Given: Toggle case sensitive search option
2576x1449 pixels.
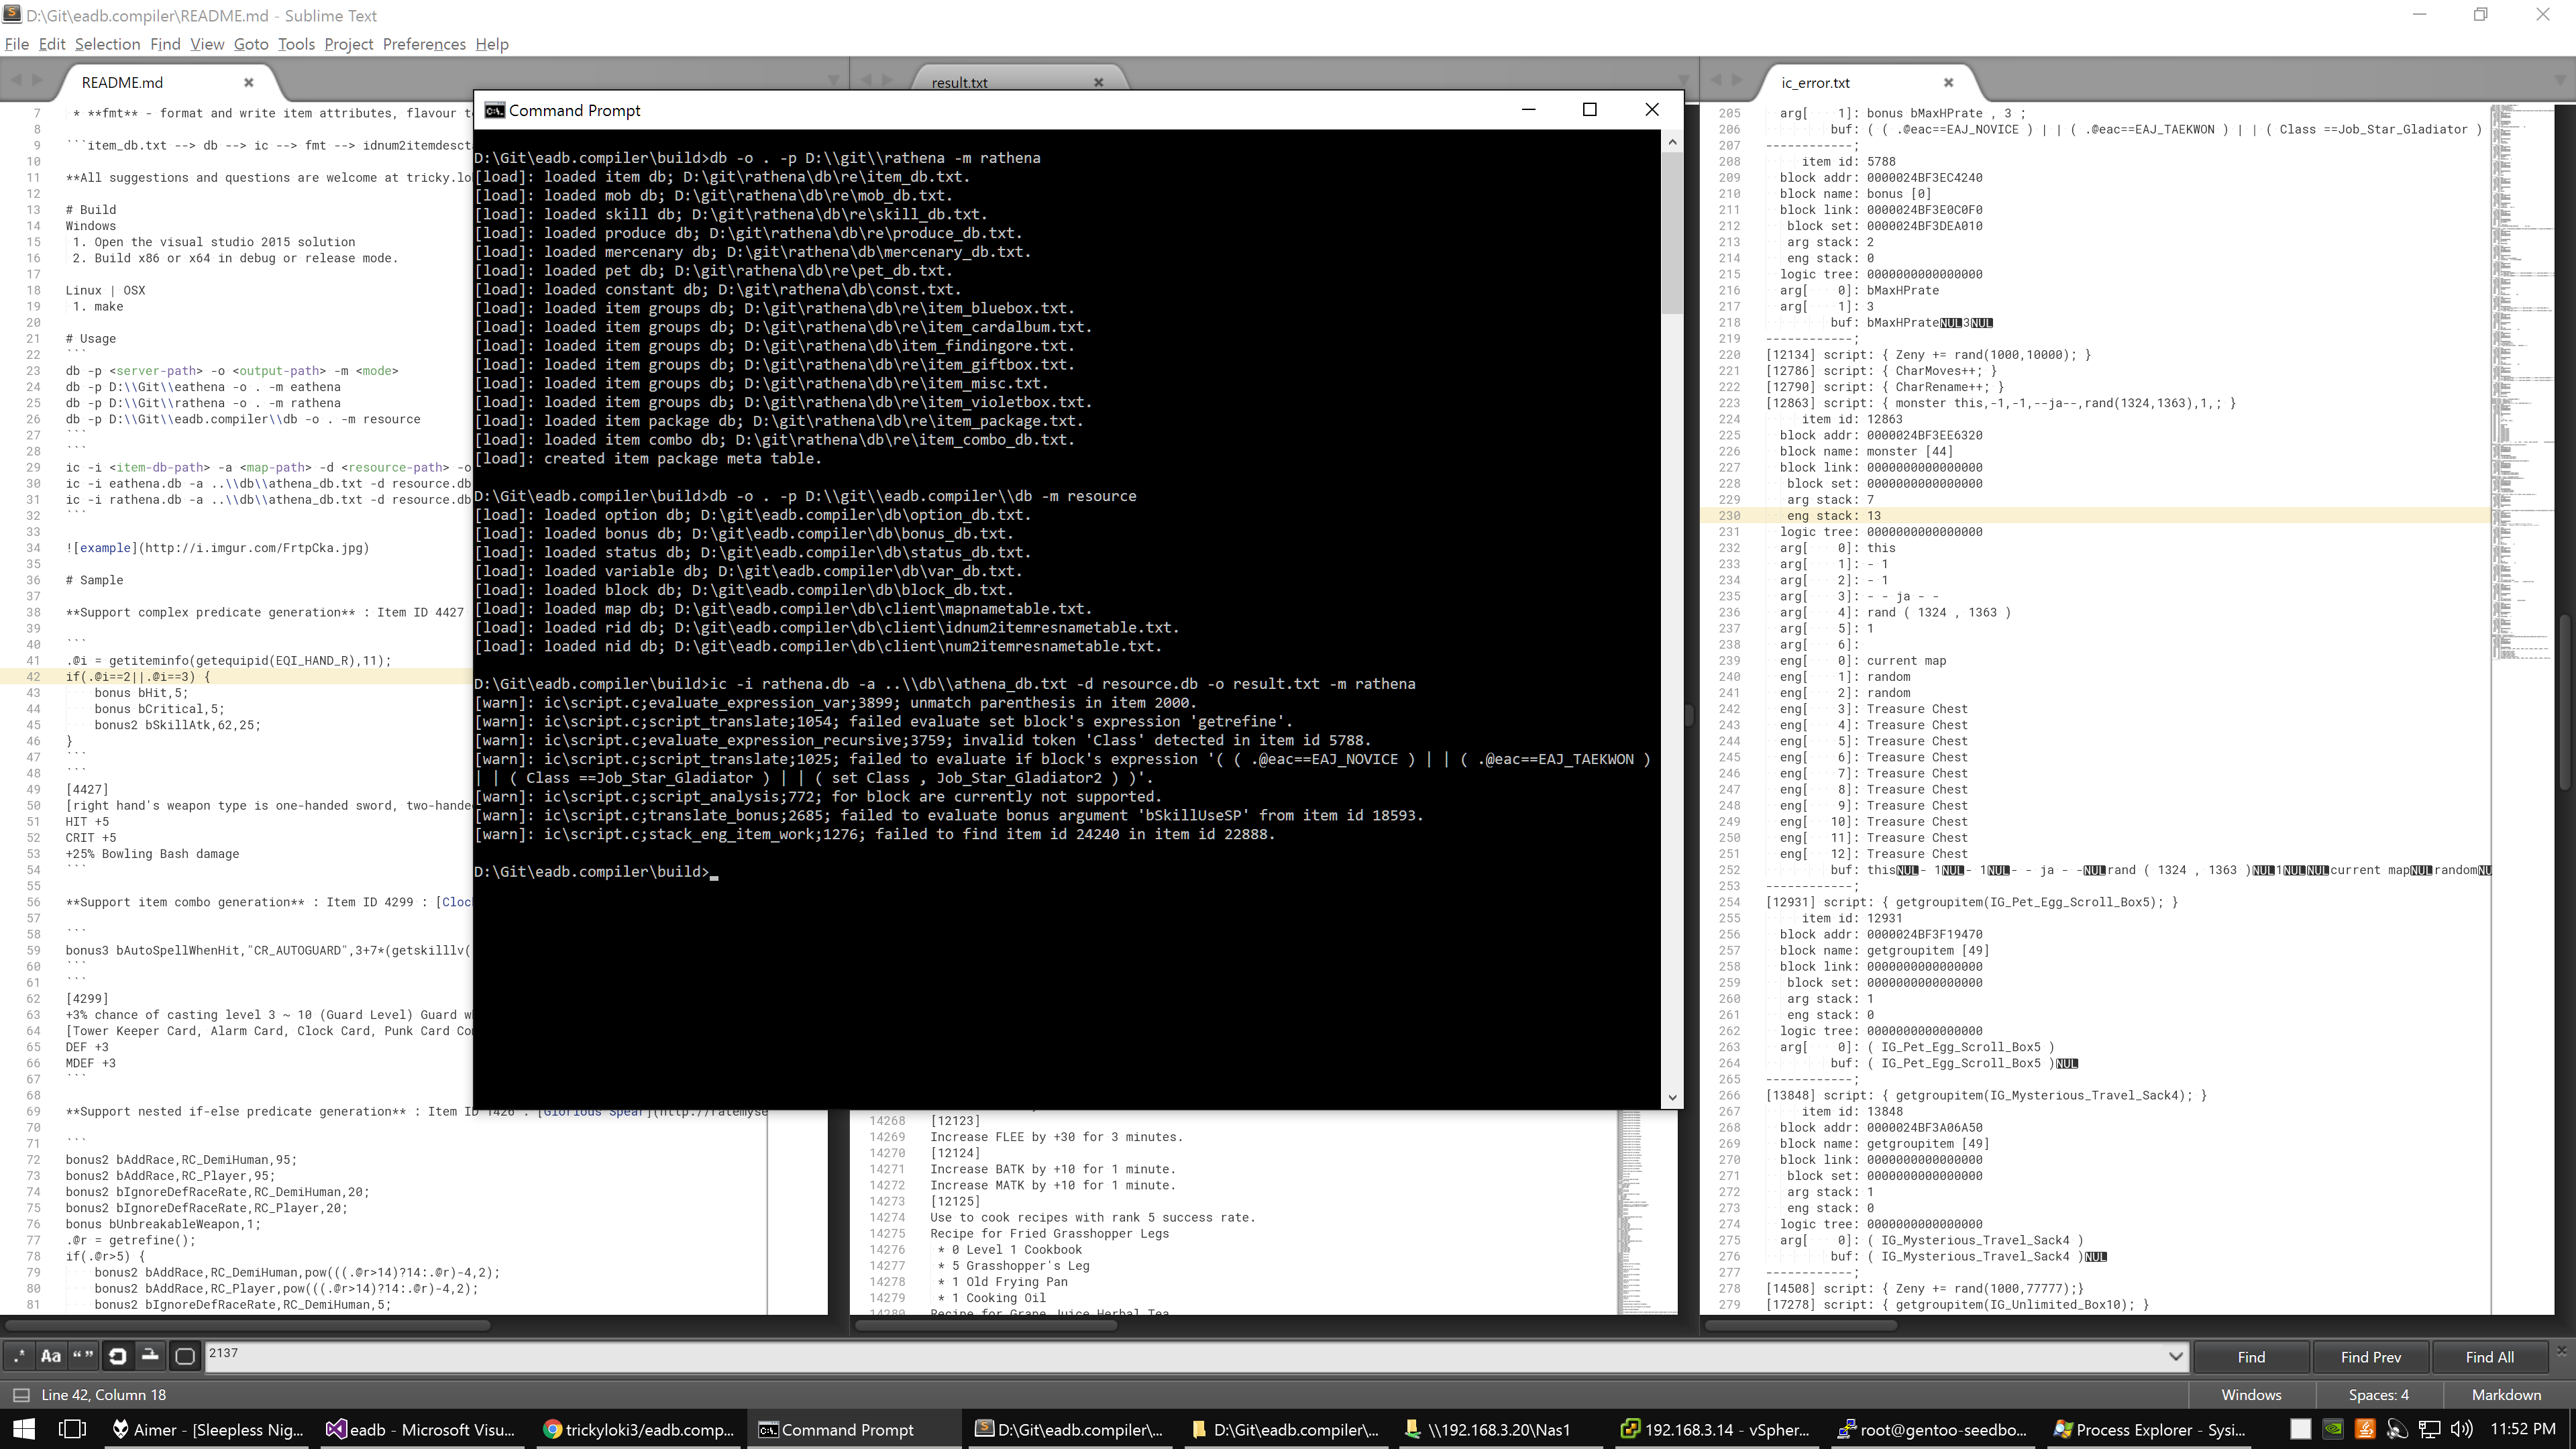Looking at the screenshot, I should (51, 1357).
